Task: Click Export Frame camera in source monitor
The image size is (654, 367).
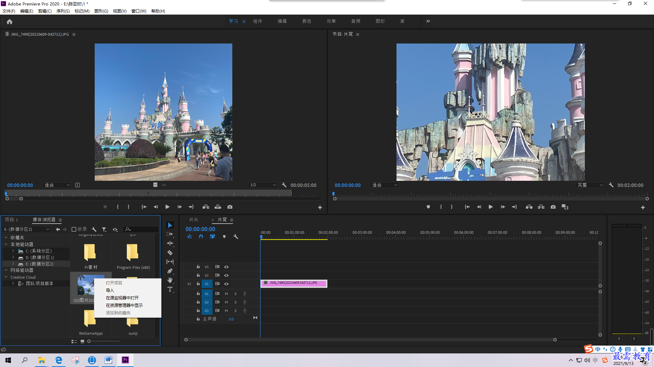Action: click(x=230, y=207)
